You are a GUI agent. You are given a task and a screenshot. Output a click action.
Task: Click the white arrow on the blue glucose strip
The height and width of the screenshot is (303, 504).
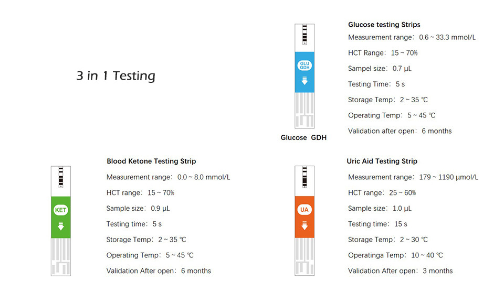304,81
